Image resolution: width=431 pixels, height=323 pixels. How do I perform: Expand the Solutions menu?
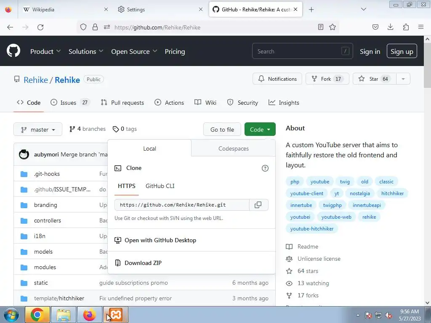[x=86, y=51]
